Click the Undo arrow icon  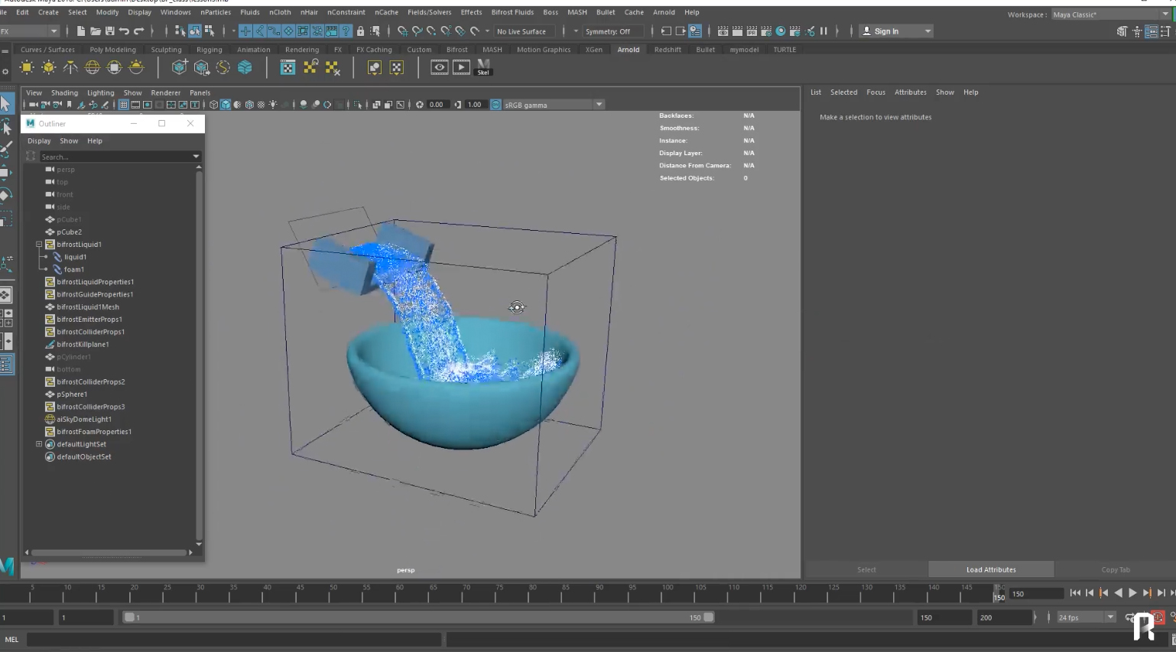click(124, 31)
